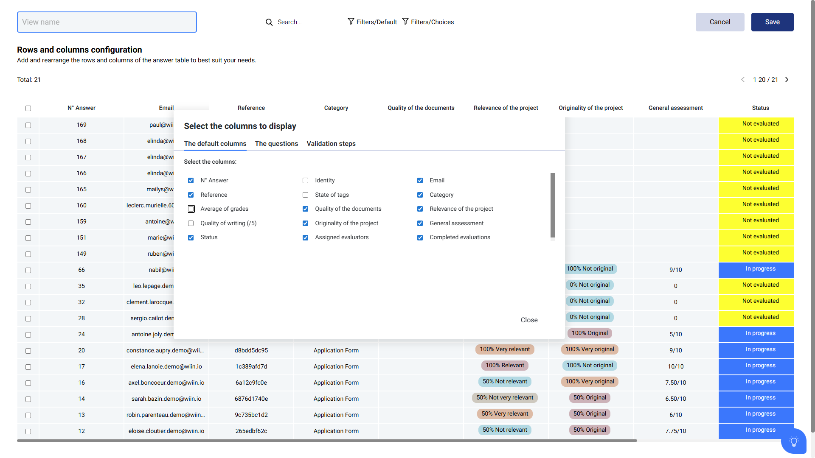The width and height of the screenshot is (815, 458).
Task: Click the table's horizontal scrollbar
Action: point(327,441)
